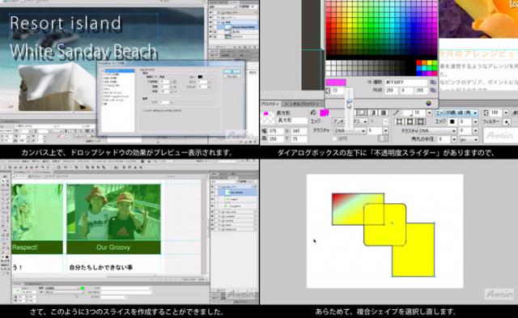
Task: Open the アンチエイリアス fill edge dropdown
Action: point(350,121)
